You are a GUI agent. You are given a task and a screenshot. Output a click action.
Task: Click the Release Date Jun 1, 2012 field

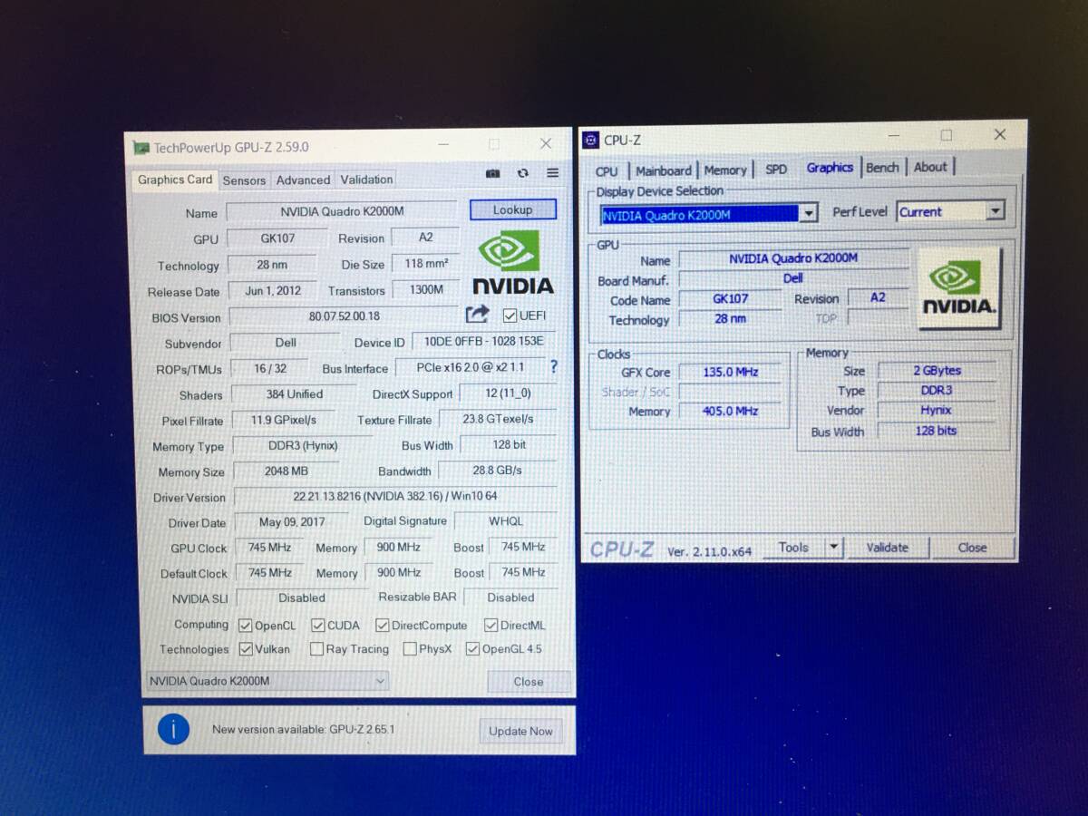click(272, 291)
